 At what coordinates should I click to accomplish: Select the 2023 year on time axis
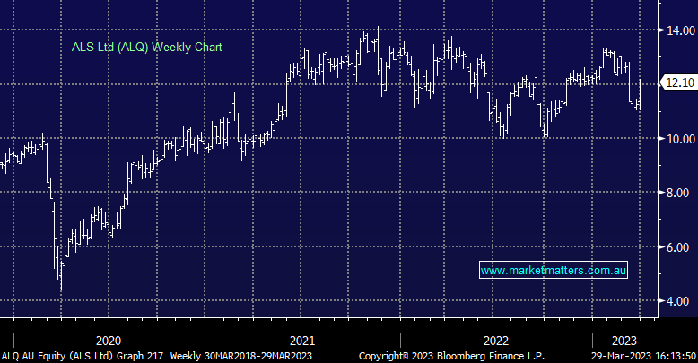(624, 341)
